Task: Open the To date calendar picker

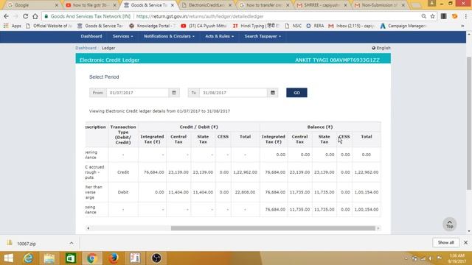Action: [272, 93]
